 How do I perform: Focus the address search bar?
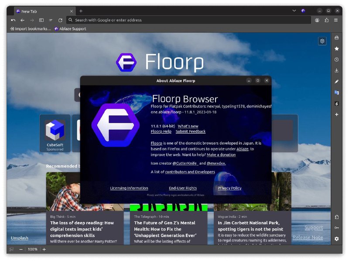point(188,20)
